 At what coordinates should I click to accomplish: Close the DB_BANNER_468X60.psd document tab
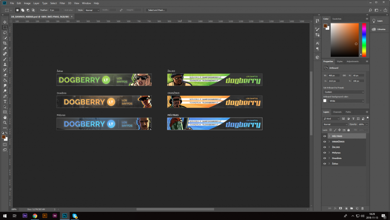(x=72, y=17)
